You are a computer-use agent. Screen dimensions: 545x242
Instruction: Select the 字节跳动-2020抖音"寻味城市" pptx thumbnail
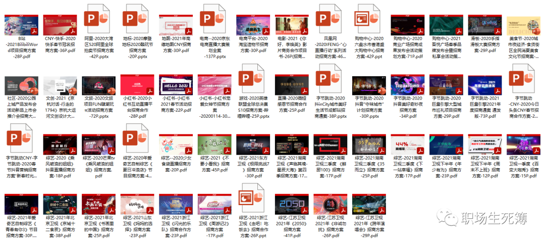pyautogui.click(x=369, y=86)
